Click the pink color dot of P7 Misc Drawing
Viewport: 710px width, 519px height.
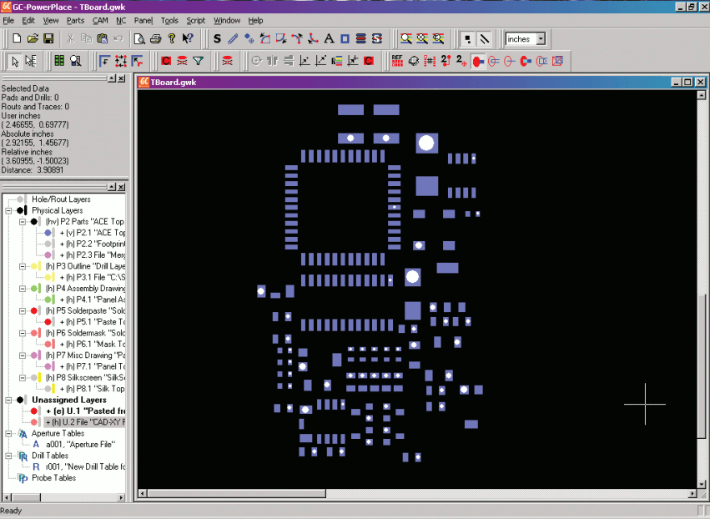[34, 355]
